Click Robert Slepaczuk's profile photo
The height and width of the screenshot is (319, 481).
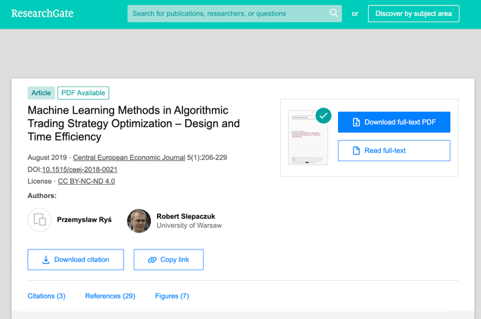coord(139,221)
